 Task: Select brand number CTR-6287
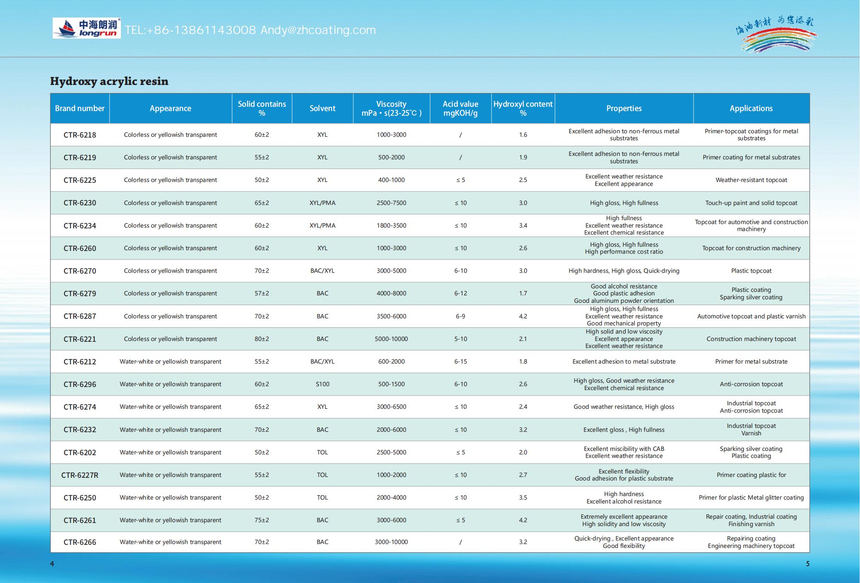pos(80,316)
